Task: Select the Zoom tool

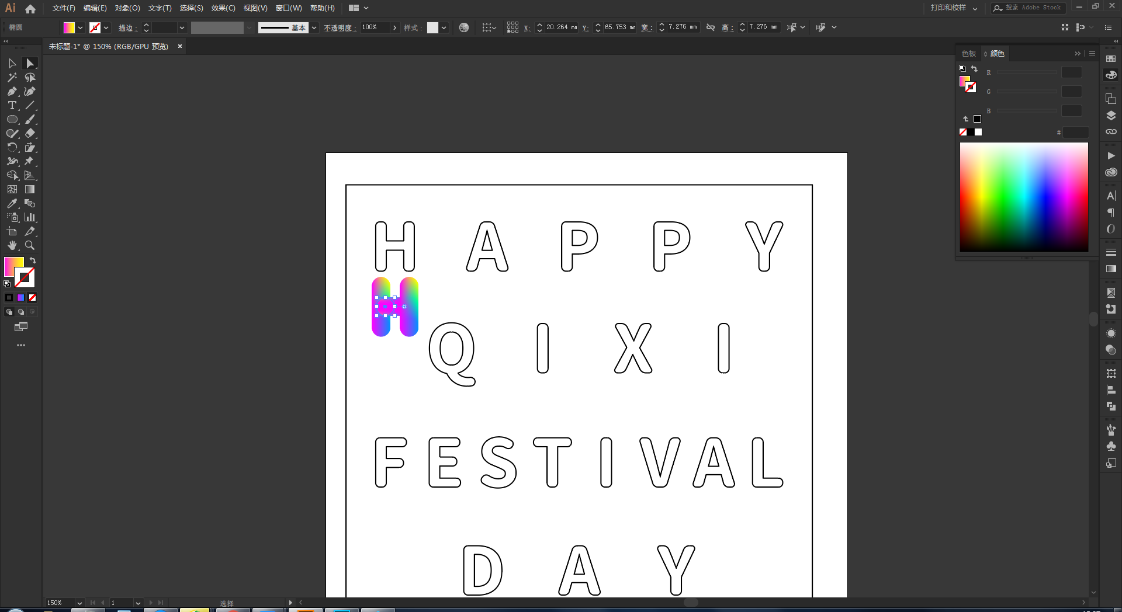Action: coord(30,245)
